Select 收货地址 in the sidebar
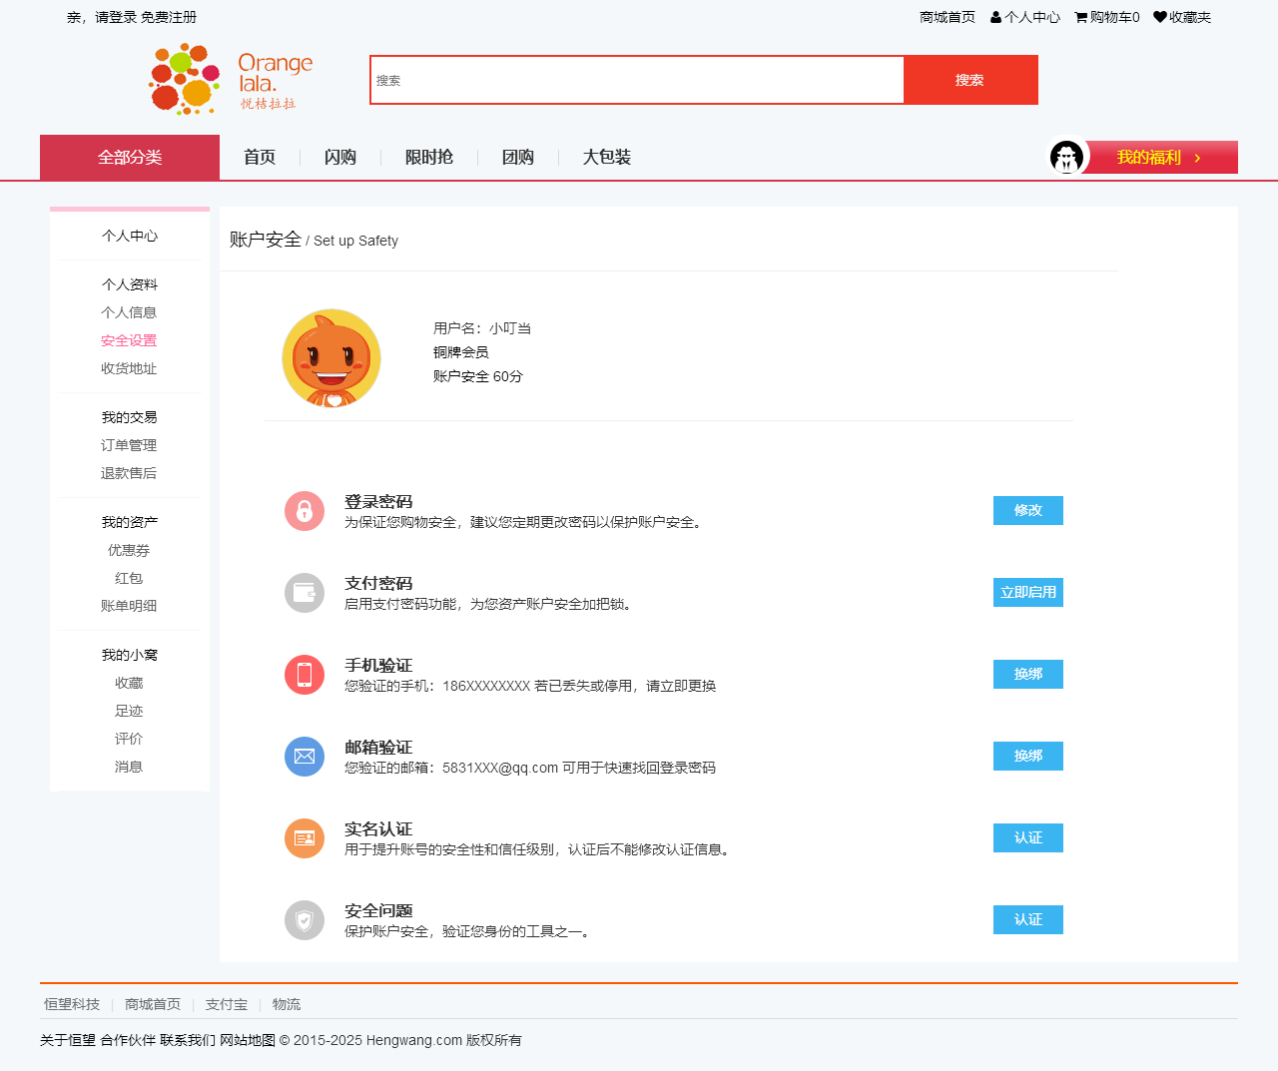 [129, 368]
